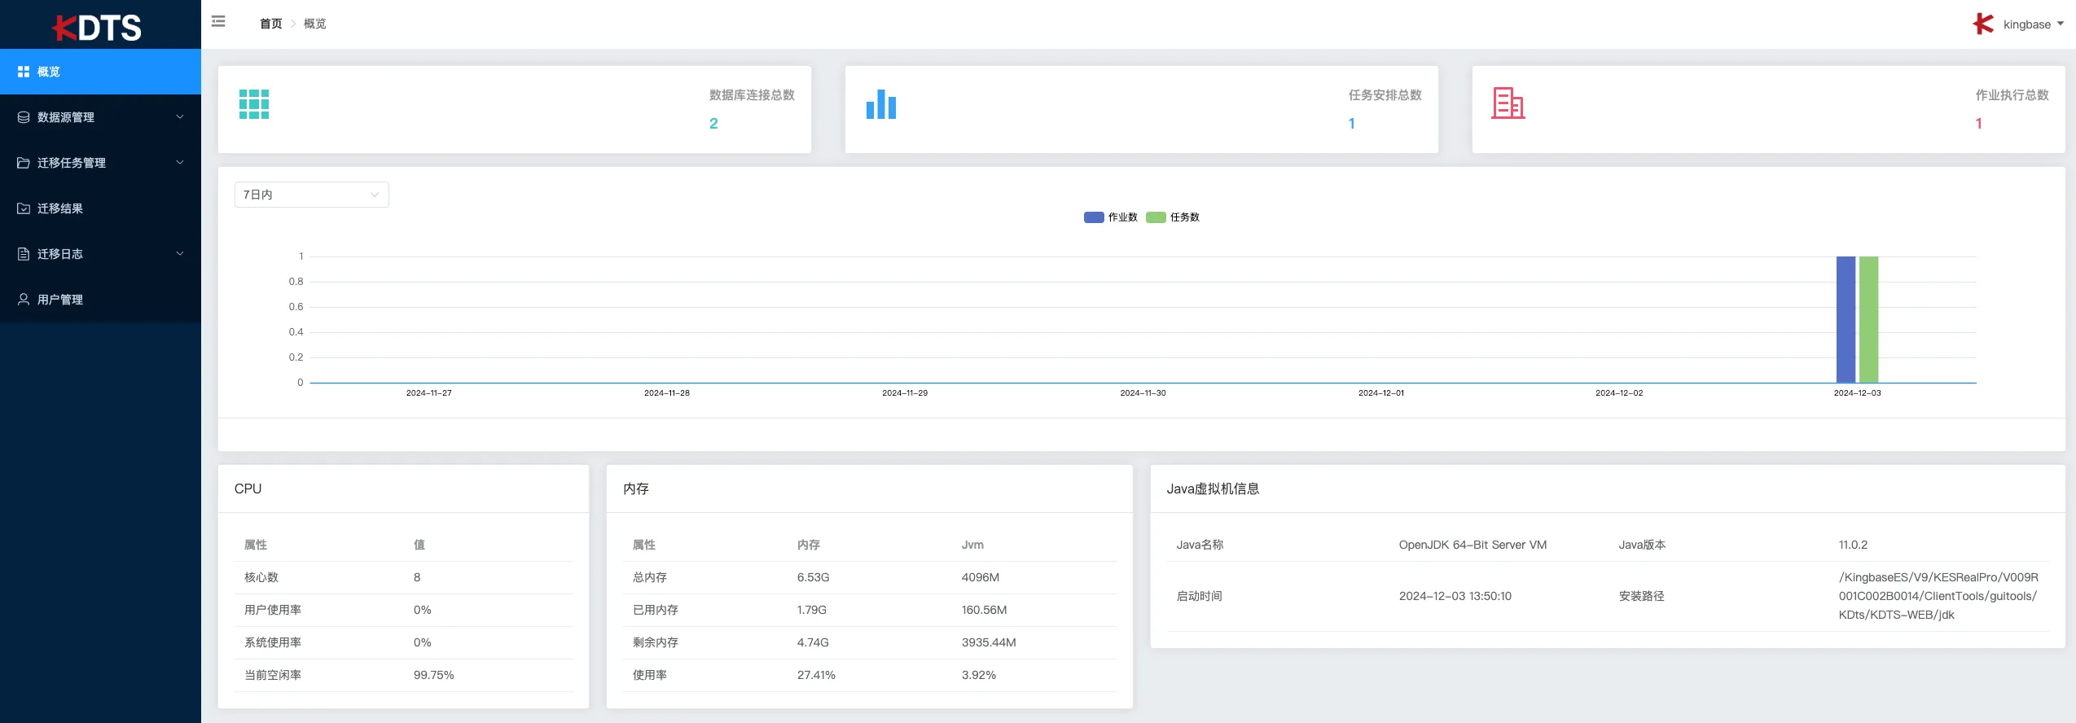Click the 迁移结果 checkbox icon
The width and height of the screenshot is (2076, 723).
coord(24,208)
